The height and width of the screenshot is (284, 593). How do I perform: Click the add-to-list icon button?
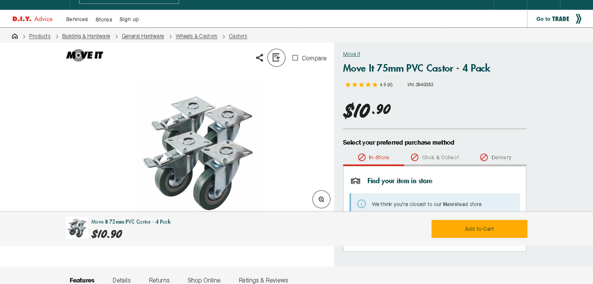pyautogui.click(x=276, y=58)
